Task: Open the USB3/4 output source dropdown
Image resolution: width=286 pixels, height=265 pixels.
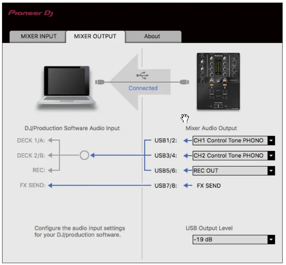Action: 272,156
